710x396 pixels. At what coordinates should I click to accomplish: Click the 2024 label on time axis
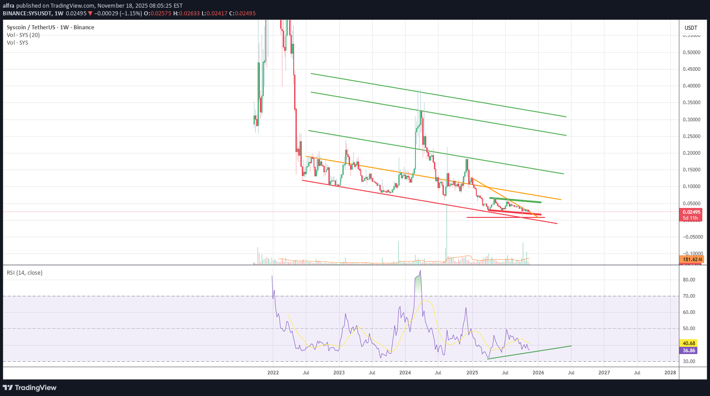click(x=405, y=373)
